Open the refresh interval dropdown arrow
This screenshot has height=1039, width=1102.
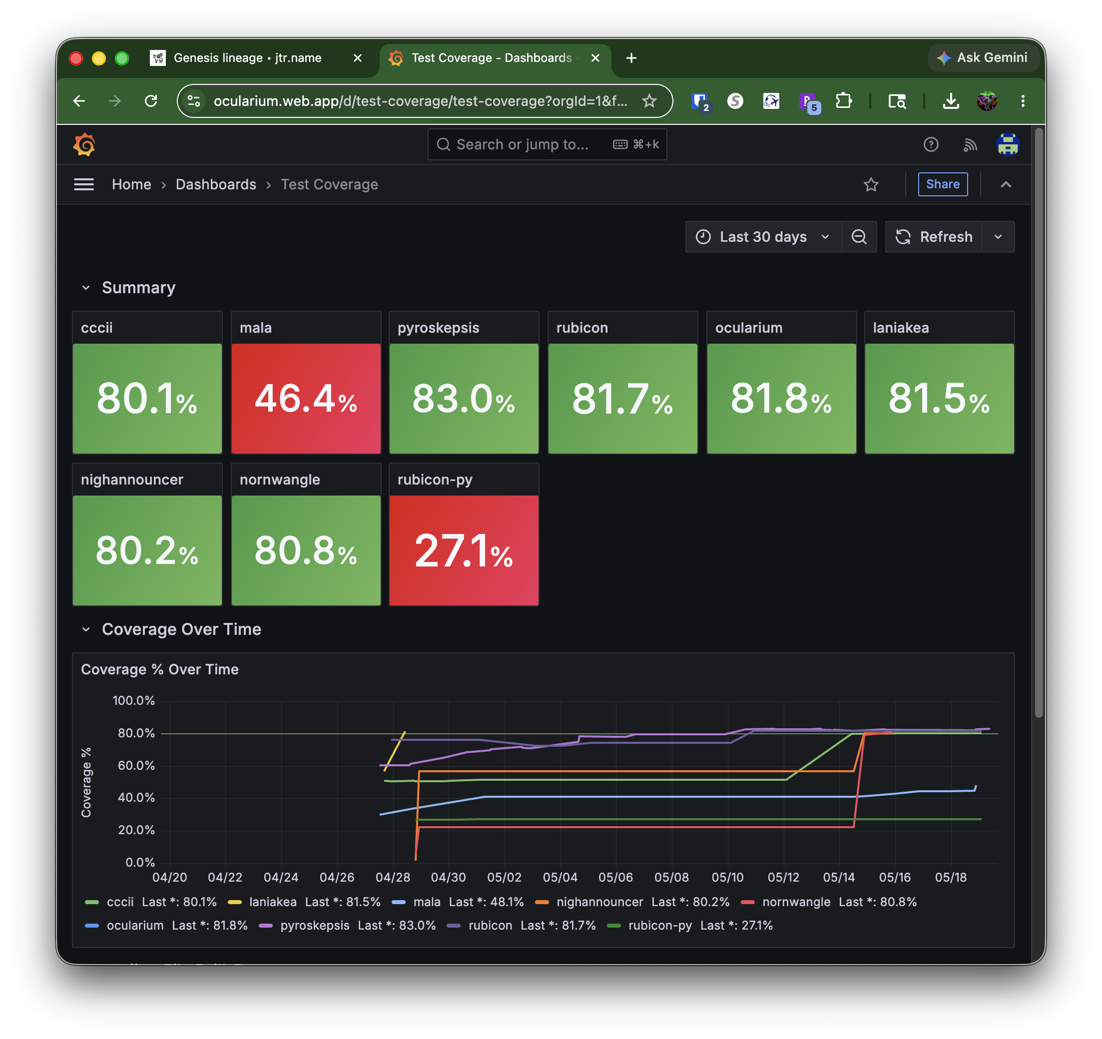point(998,237)
